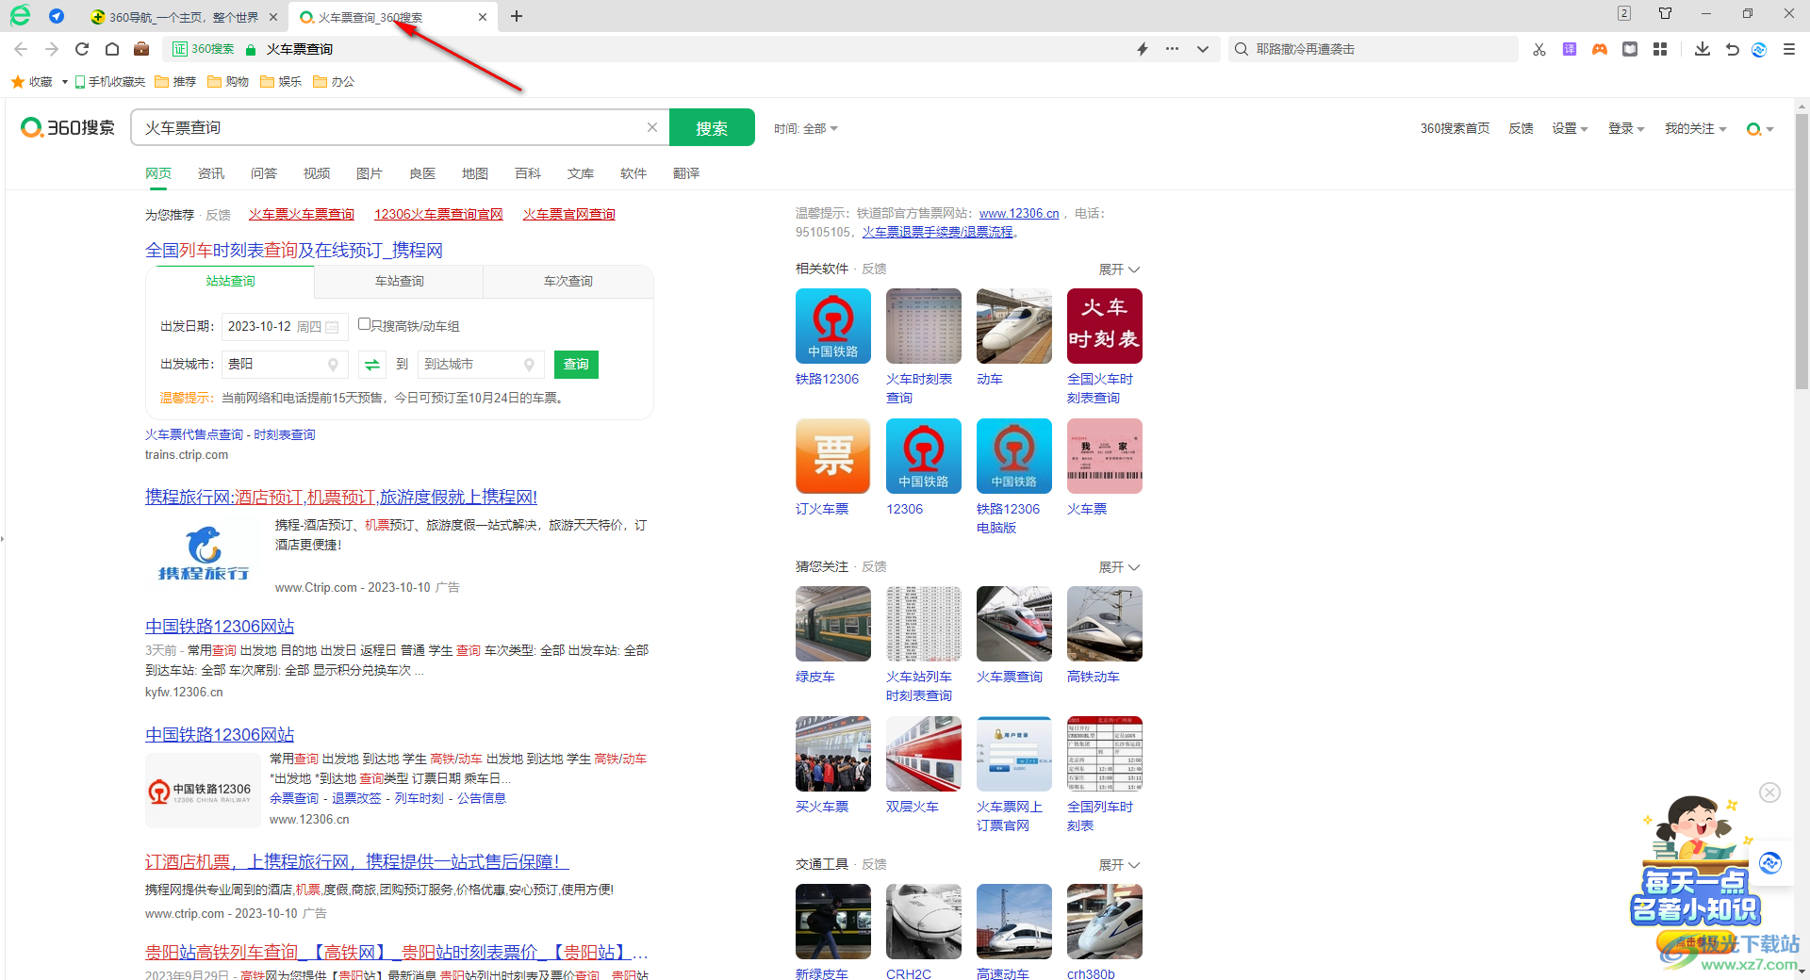Open the 办公 bookmarks folder
This screenshot has height=980, width=1810.
334,82
